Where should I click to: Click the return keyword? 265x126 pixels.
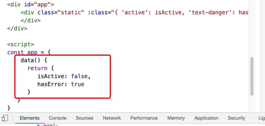[37, 68]
